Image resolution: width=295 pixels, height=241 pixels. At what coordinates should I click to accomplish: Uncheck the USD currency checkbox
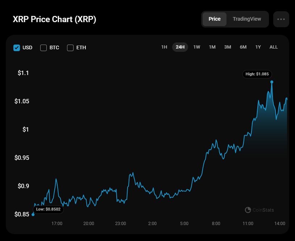click(17, 47)
